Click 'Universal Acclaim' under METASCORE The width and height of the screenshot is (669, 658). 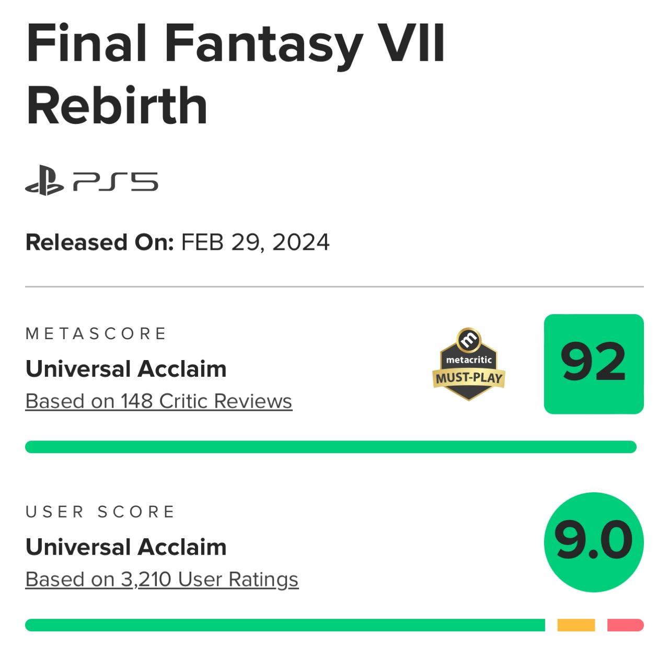(126, 369)
